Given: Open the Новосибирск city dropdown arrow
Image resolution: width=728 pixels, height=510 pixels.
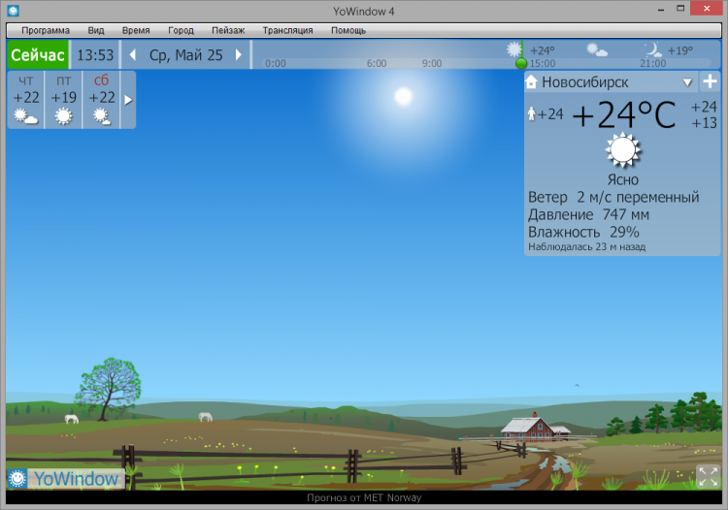Looking at the screenshot, I should tap(687, 82).
